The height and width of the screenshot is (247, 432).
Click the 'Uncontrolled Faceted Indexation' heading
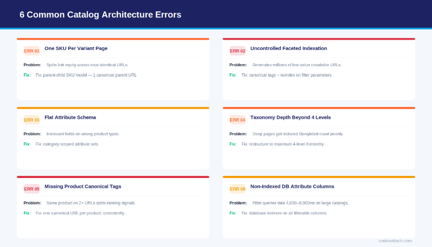[x=289, y=48]
